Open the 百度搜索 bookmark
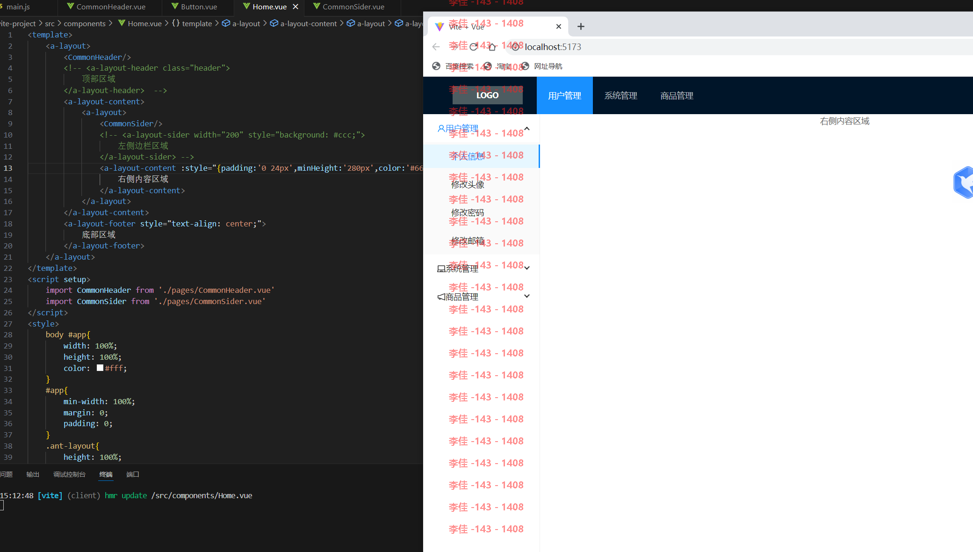 click(x=453, y=66)
